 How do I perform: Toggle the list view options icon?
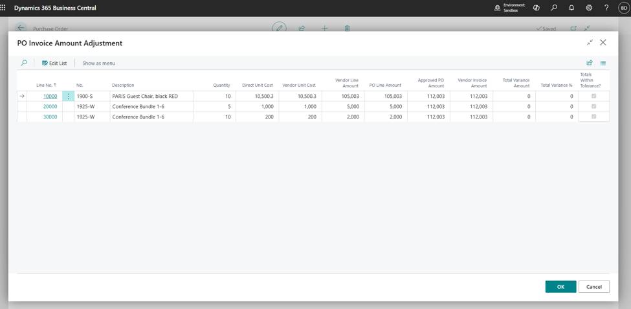(603, 63)
